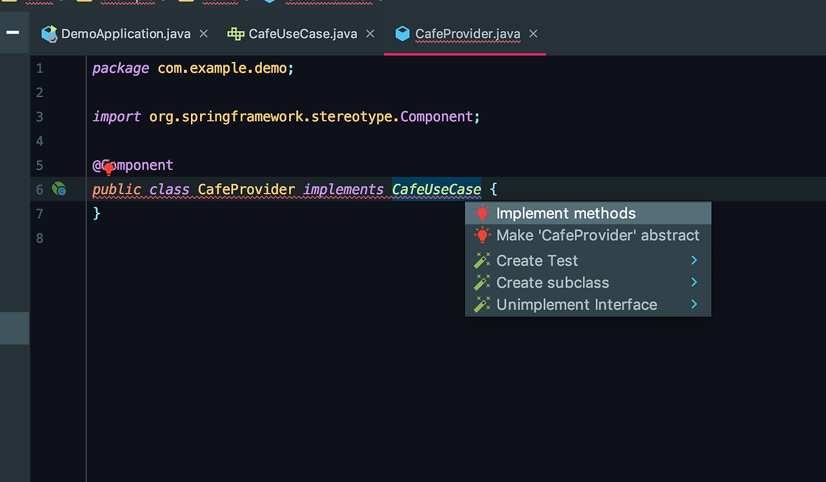The width and height of the screenshot is (826, 482).
Task: Click the Spring bean gutter icon on line 6
Action: click(x=59, y=189)
